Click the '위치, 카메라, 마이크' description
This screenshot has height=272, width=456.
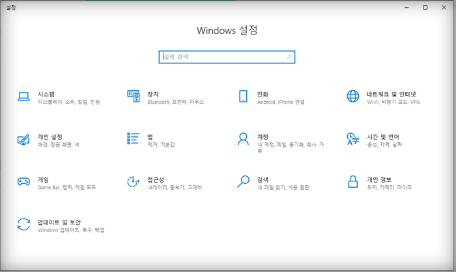(390, 187)
